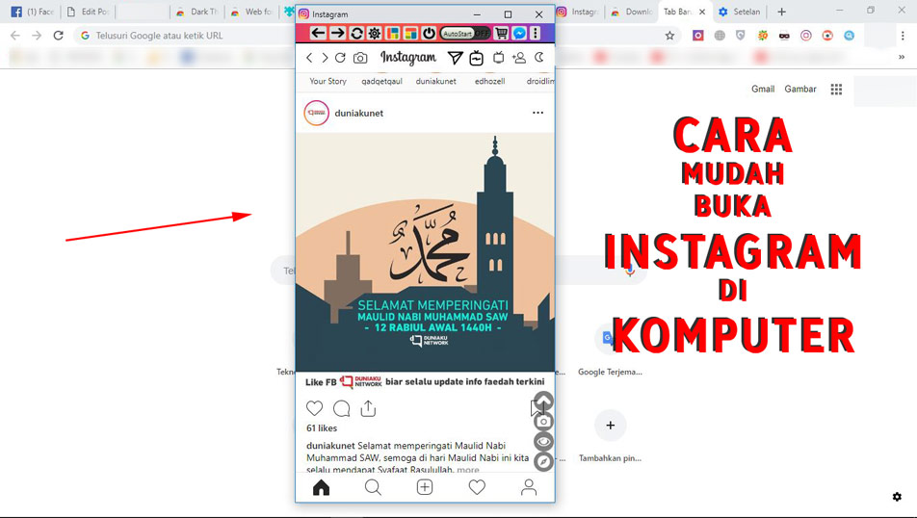Open new post plus tab
Image resolution: width=917 pixels, height=518 pixels.
[x=425, y=487]
